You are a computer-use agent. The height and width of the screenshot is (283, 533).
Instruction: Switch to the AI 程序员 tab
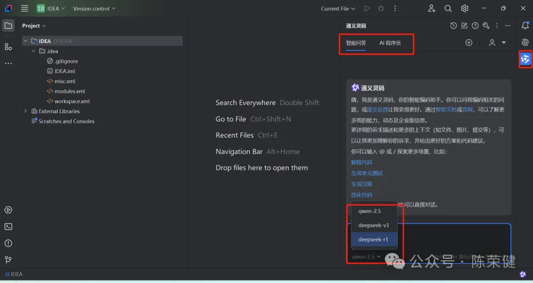390,43
